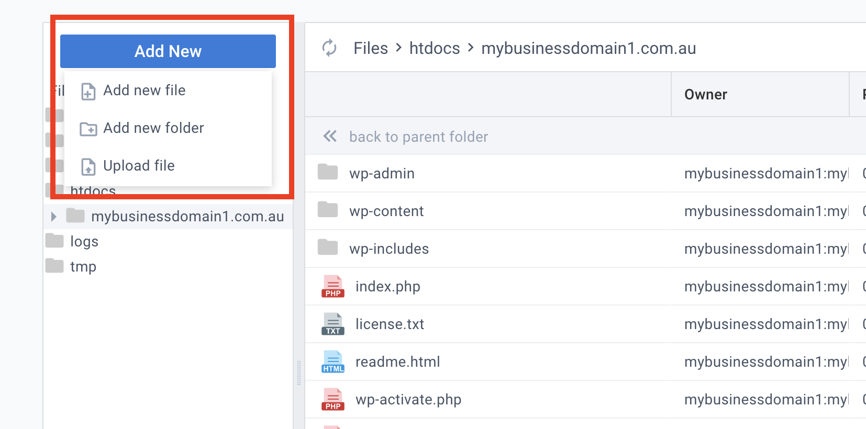Screen dimensions: 866x429
Task: Click the double-chevron back icon
Action: click(330, 137)
